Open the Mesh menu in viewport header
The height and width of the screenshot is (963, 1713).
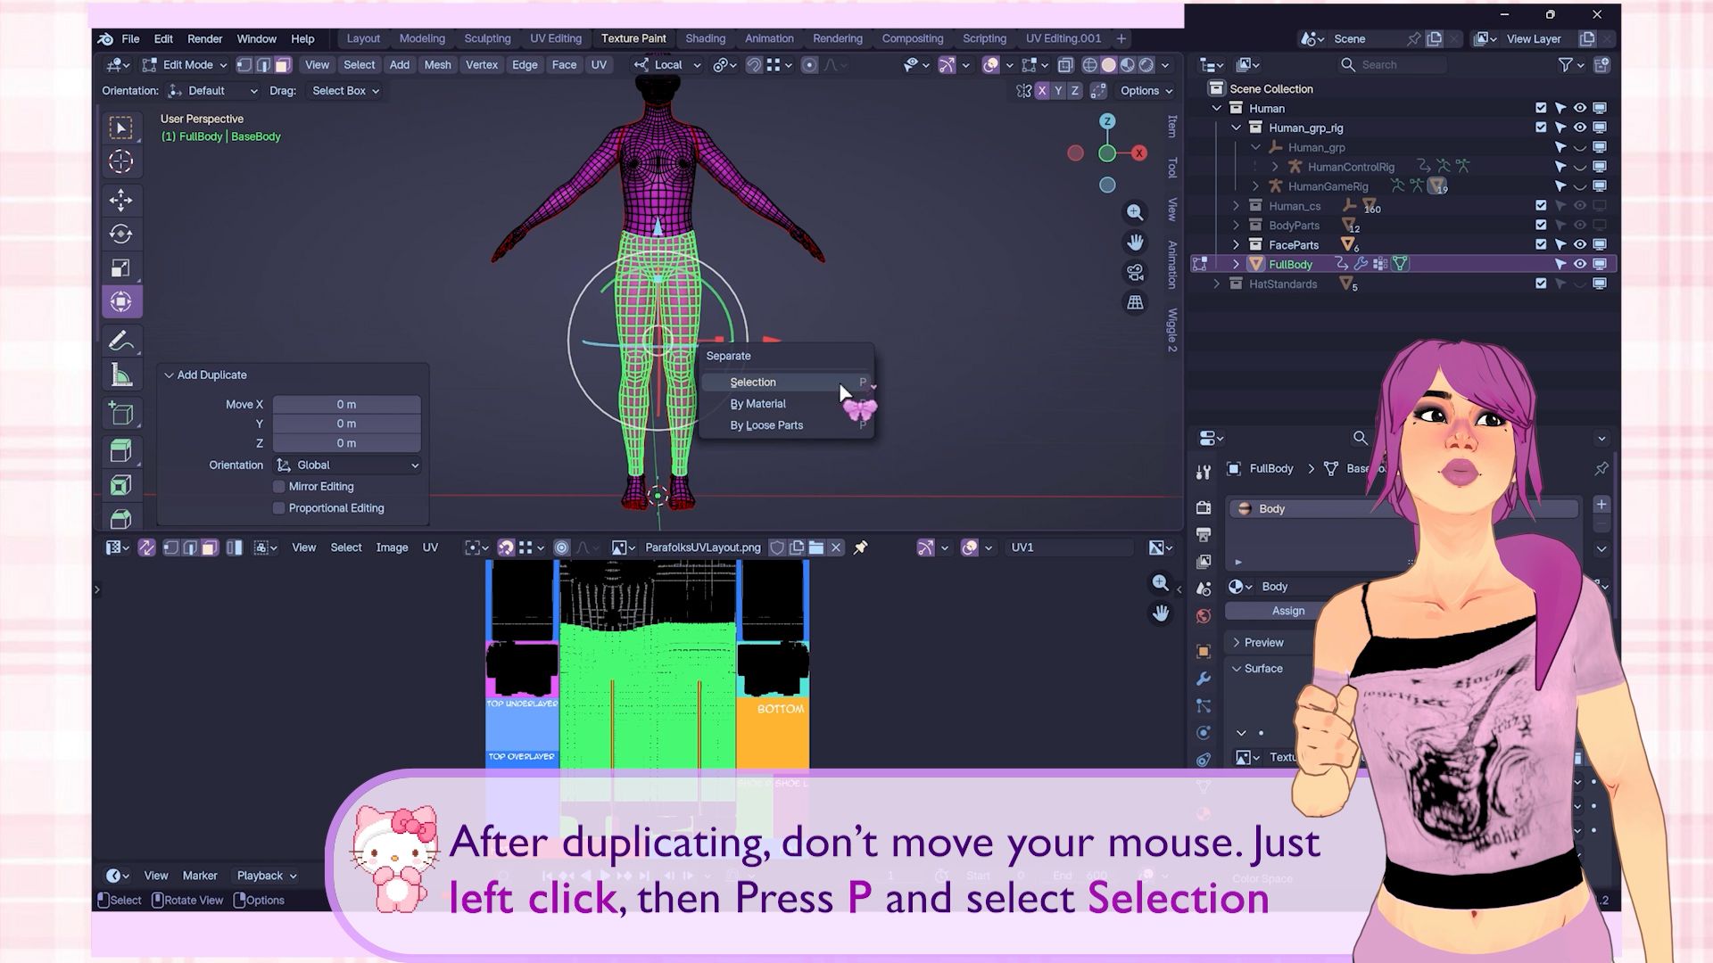point(437,65)
